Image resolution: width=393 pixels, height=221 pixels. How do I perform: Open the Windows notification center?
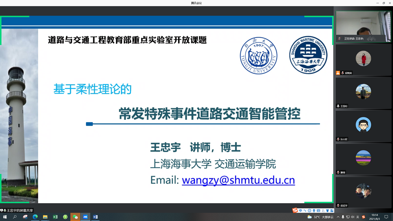click(386, 217)
